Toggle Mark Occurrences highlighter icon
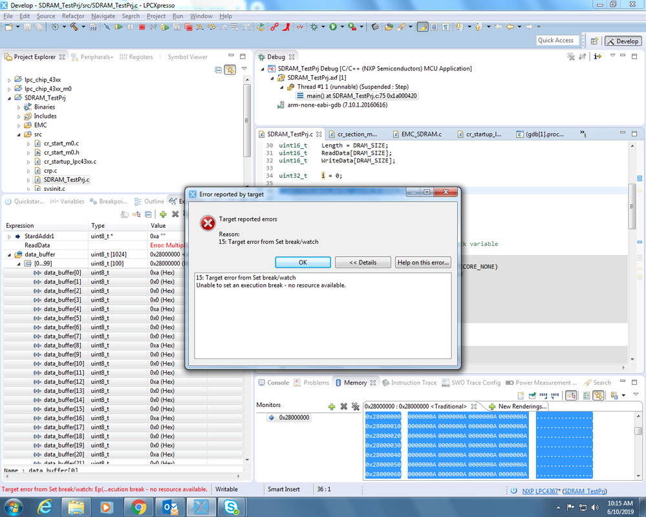This screenshot has height=517, width=646. point(422,27)
